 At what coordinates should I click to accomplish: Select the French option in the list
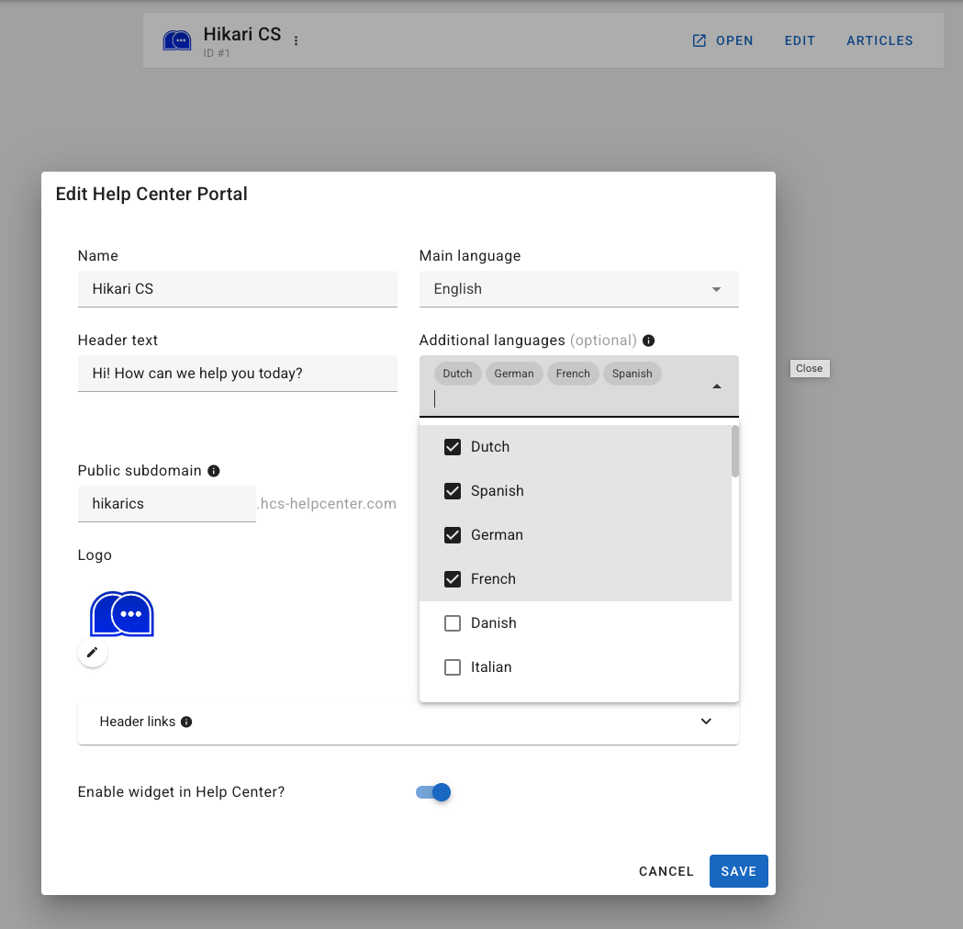coord(493,579)
